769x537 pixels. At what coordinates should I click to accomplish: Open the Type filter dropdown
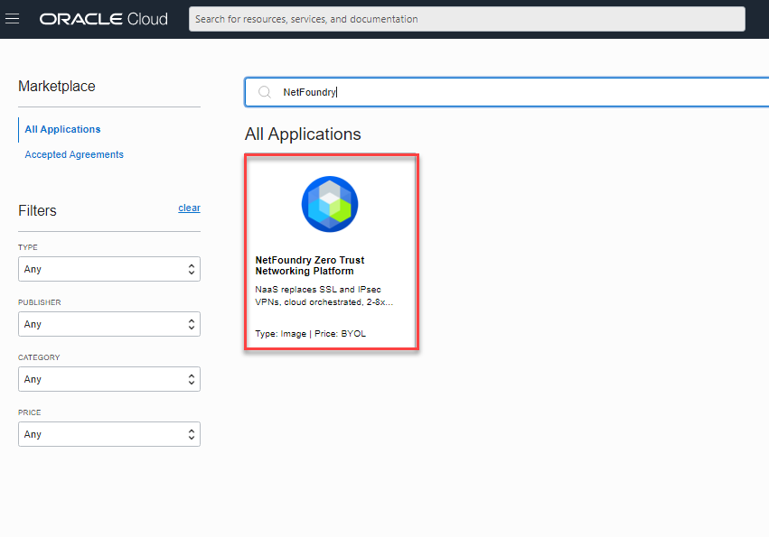109,269
